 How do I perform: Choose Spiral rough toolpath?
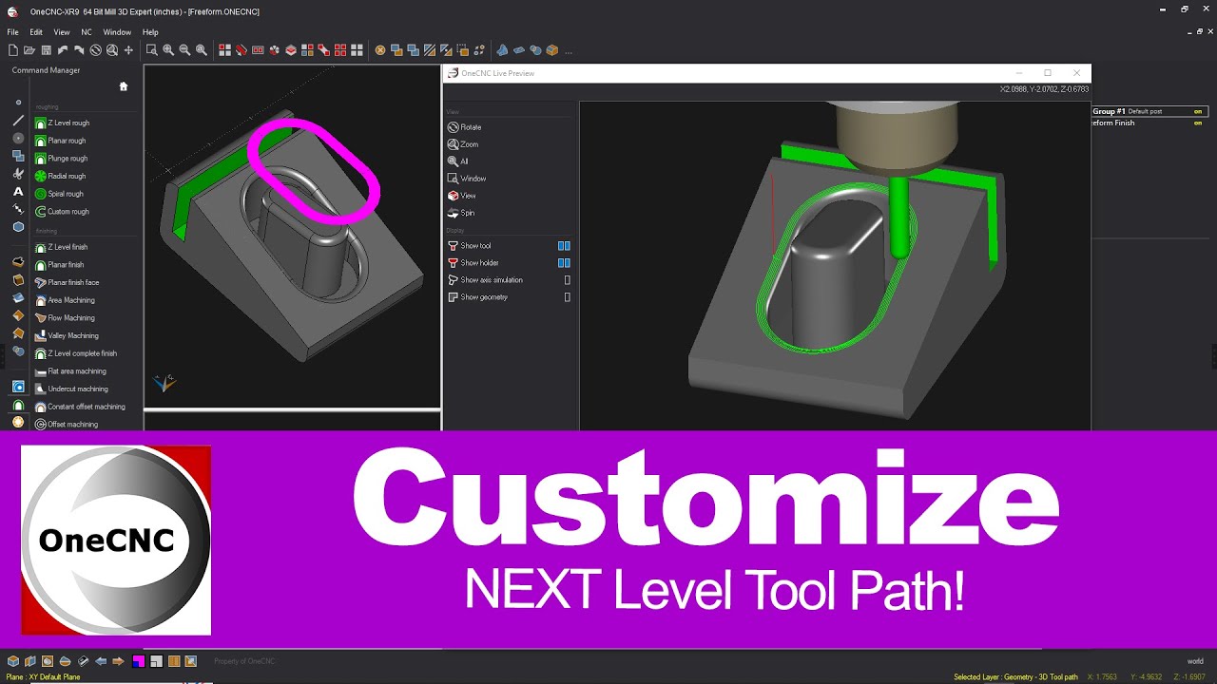60,194
